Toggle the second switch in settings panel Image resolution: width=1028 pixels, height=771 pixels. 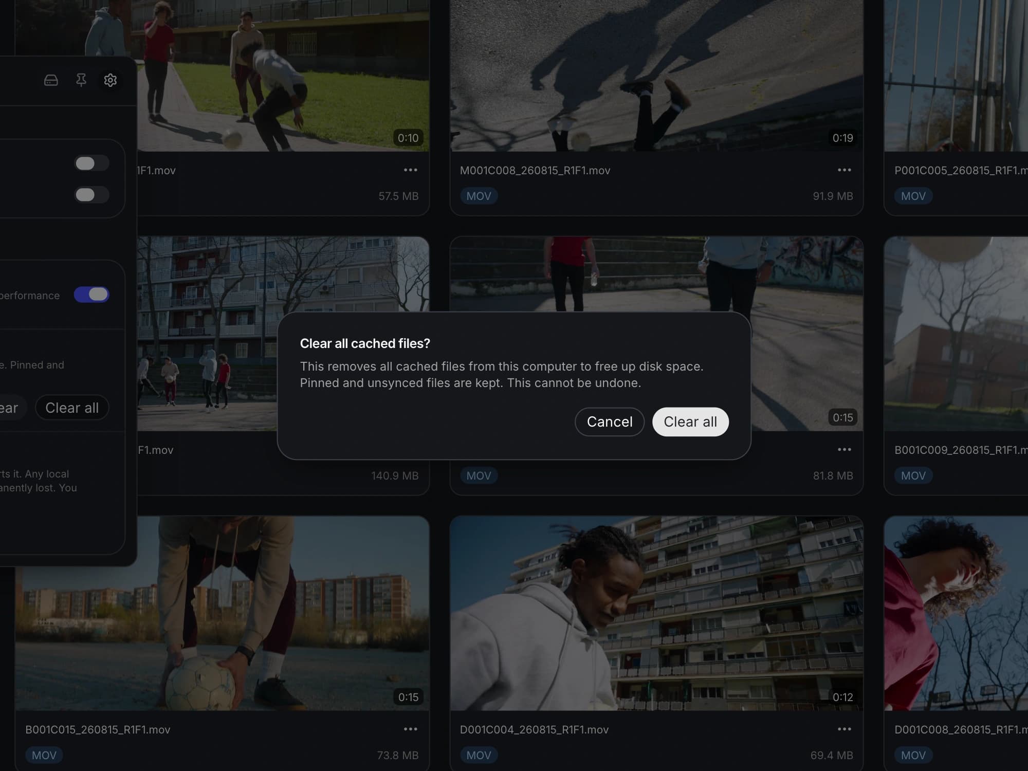tap(91, 195)
